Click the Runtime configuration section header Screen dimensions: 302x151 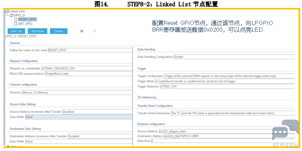(151, 124)
